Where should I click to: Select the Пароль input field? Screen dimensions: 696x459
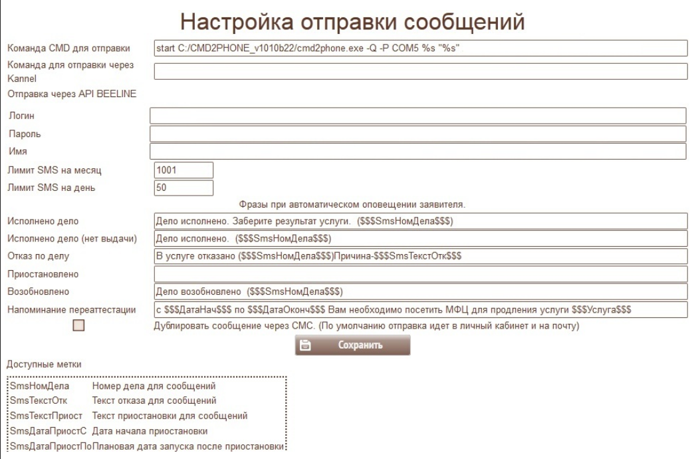417,134
